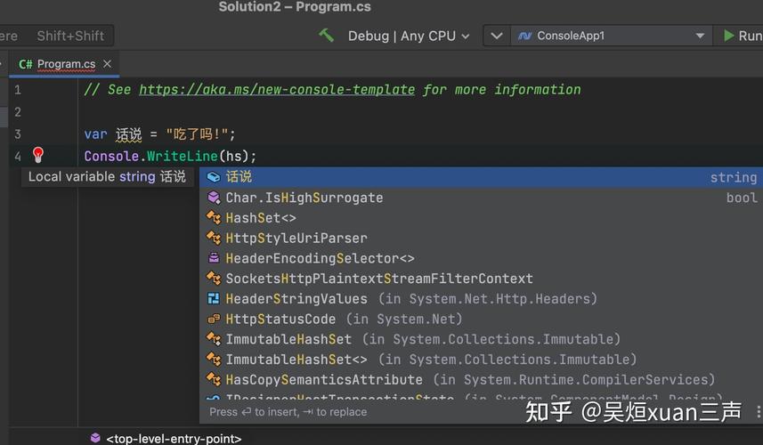Choose HashSet<> from the completion list
This screenshot has width=763, height=445.
click(x=481, y=218)
